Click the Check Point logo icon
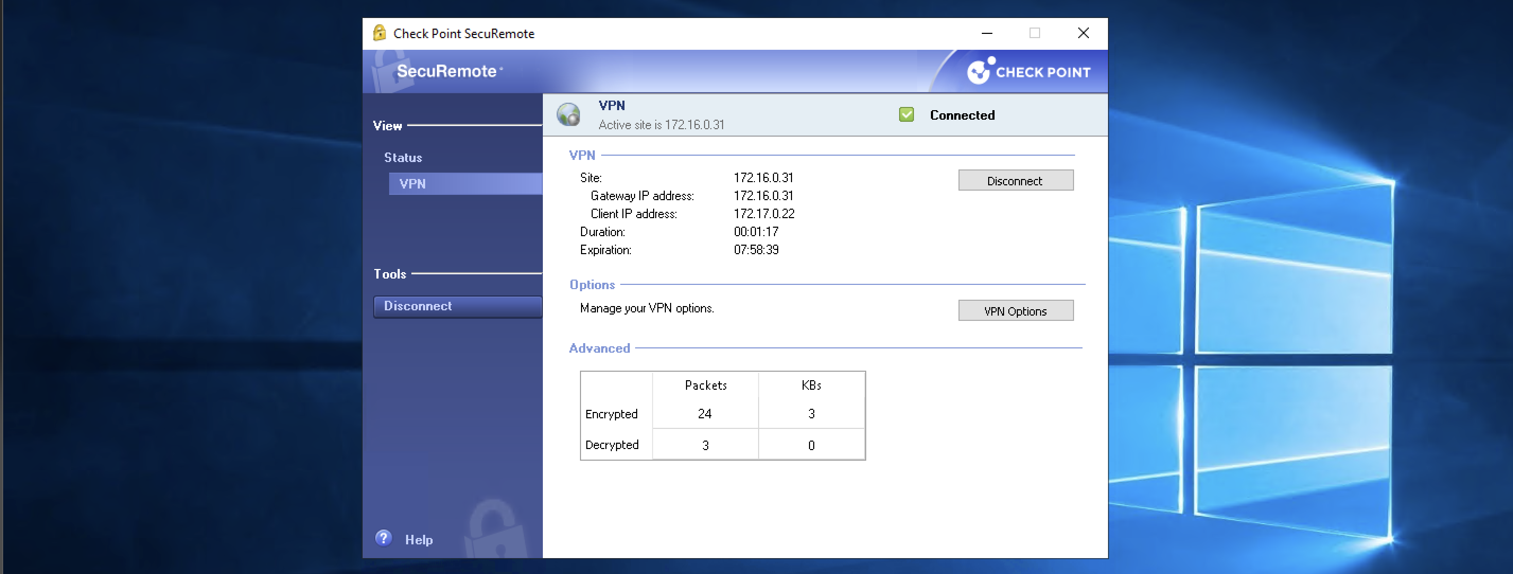This screenshot has height=574, width=1513. coord(980,71)
